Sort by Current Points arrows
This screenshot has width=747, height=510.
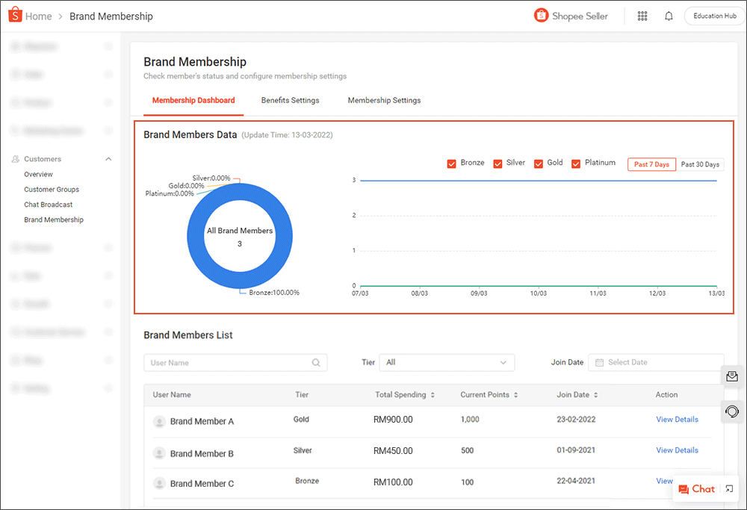tap(516, 395)
